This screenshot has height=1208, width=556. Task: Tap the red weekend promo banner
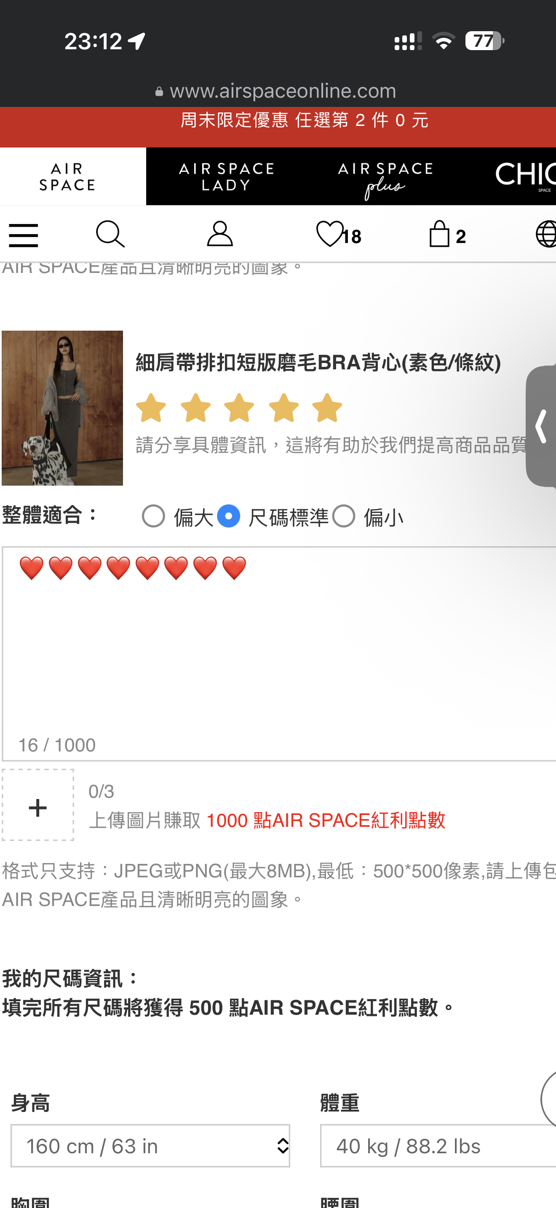click(278, 127)
